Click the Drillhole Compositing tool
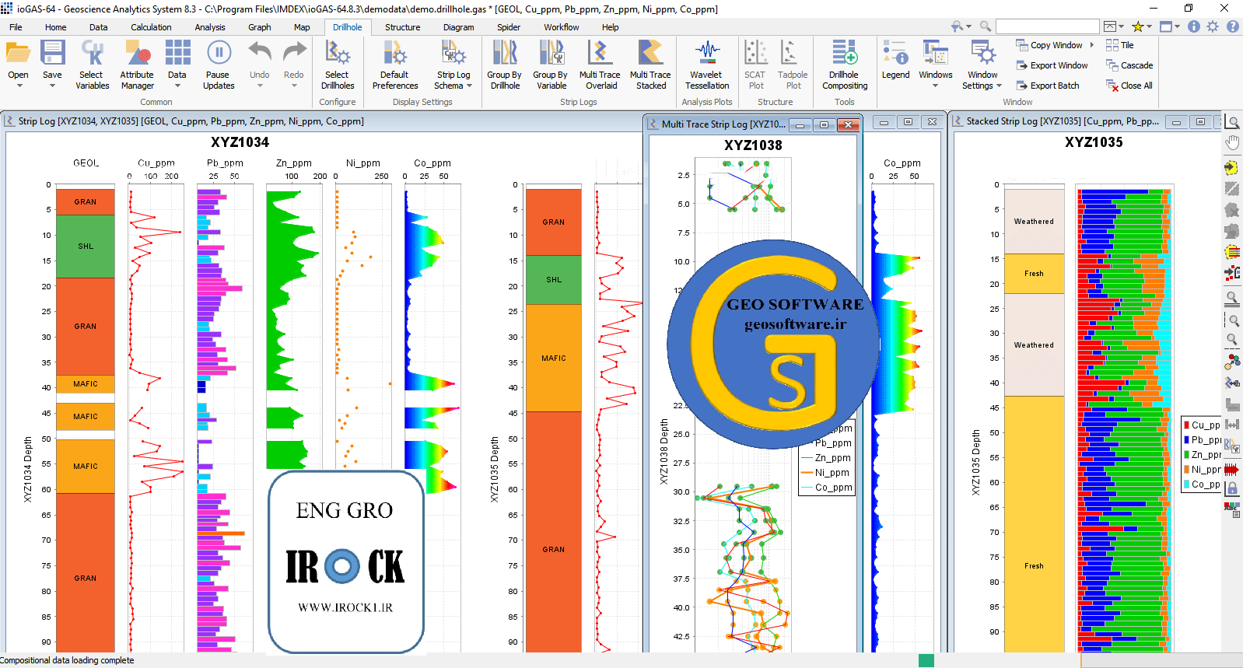The height and width of the screenshot is (668, 1243). tap(844, 65)
